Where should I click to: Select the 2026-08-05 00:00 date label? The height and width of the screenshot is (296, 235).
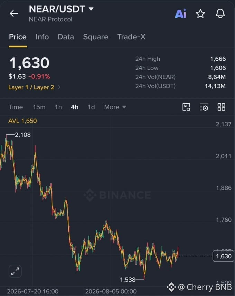pyautogui.click(x=111, y=291)
